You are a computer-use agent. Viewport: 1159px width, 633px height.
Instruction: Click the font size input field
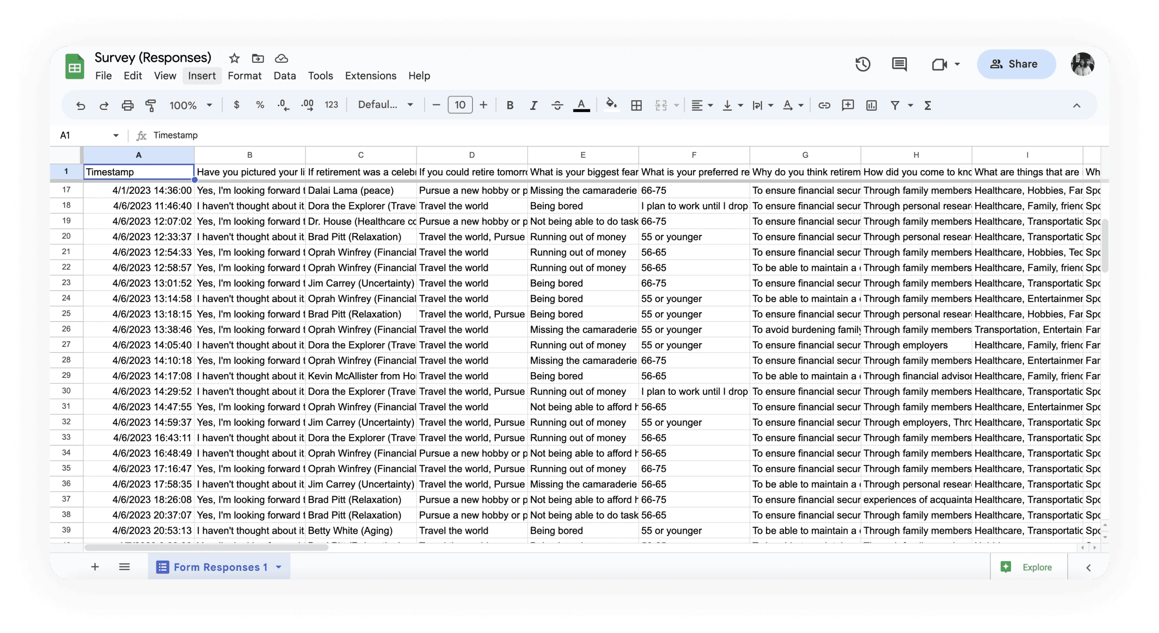click(460, 105)
